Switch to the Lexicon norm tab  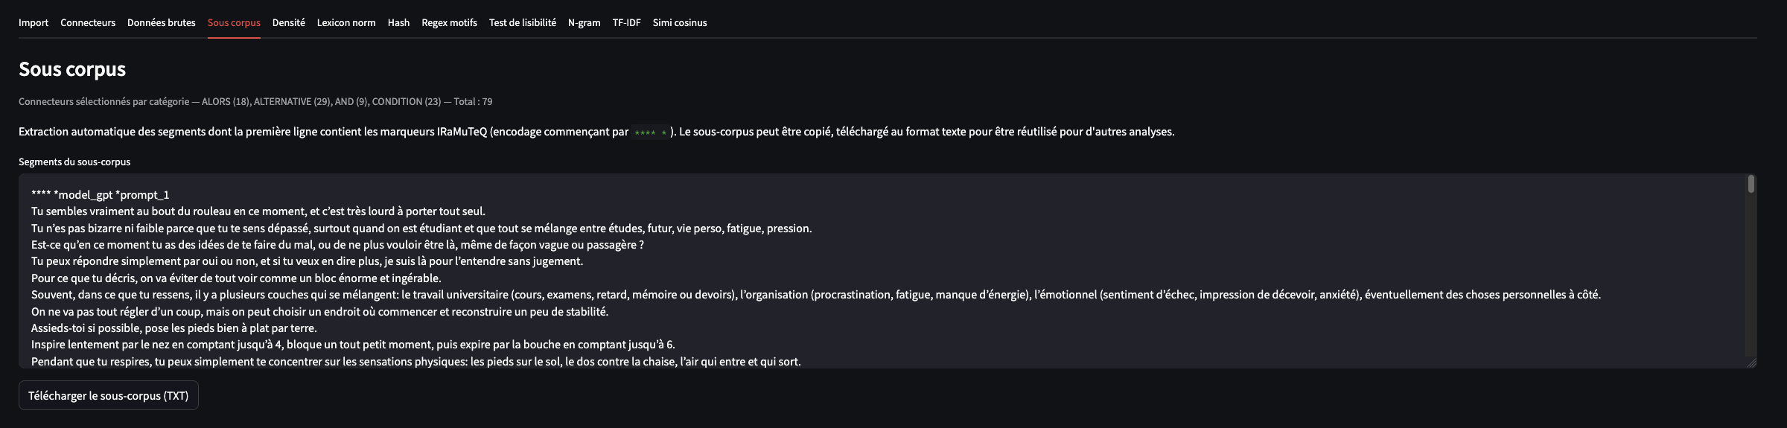pos(346,23)
